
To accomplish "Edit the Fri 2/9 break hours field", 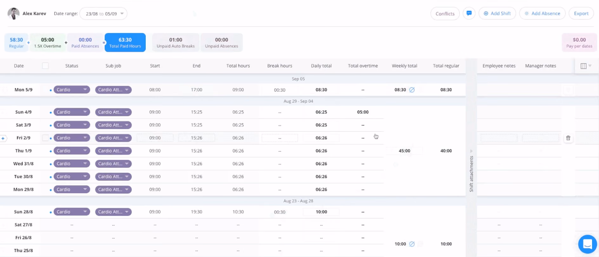I will point(280,138).
